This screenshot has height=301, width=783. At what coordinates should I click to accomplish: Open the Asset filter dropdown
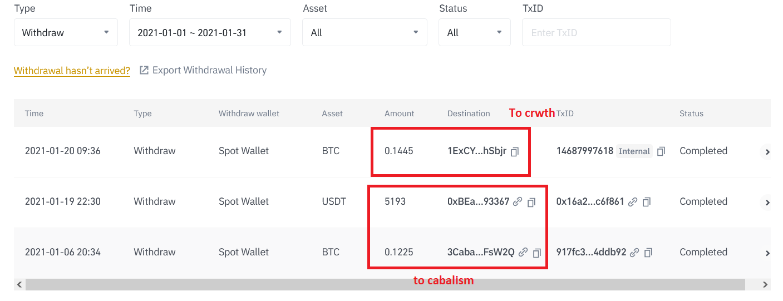pyautogui.click(x=365, y=32)
